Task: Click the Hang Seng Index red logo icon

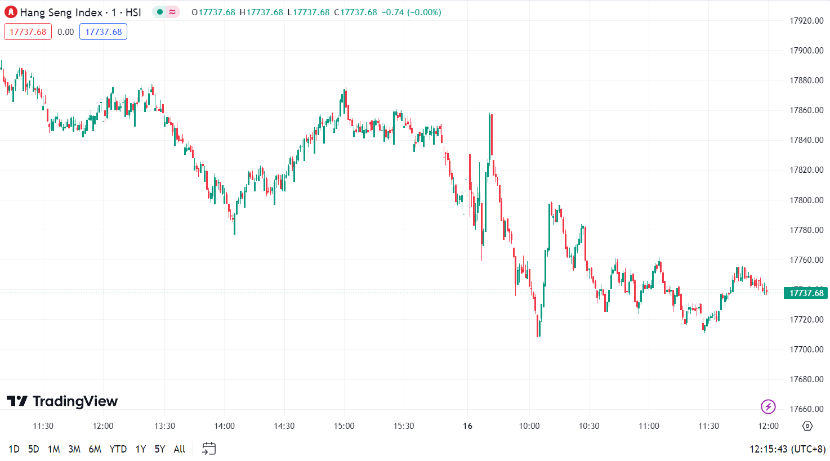Action: pos(11,12)
